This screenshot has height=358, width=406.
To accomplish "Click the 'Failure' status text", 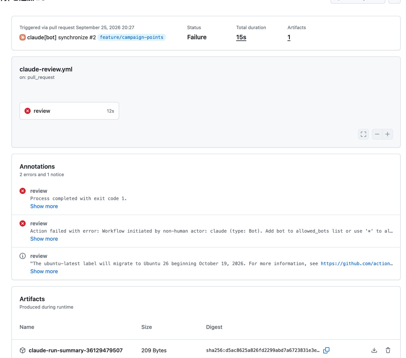I will (x=197, y=37).
